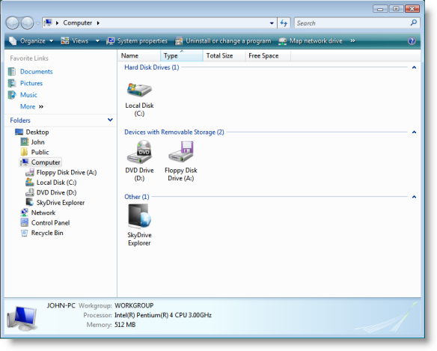Screen dimensions: 437x351
Task: Click the computer thumbnail in details pane
Action: click(x=22, y=318)
